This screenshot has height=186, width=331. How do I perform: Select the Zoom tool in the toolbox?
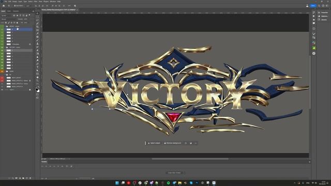(38, 81)
